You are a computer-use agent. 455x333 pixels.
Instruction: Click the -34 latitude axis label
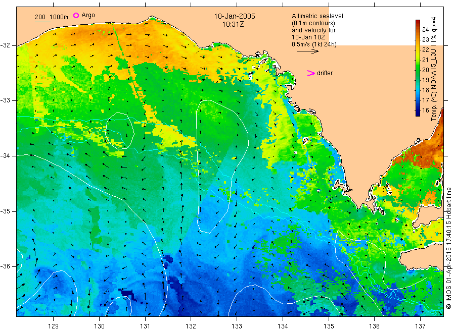[x=5, y=156]
